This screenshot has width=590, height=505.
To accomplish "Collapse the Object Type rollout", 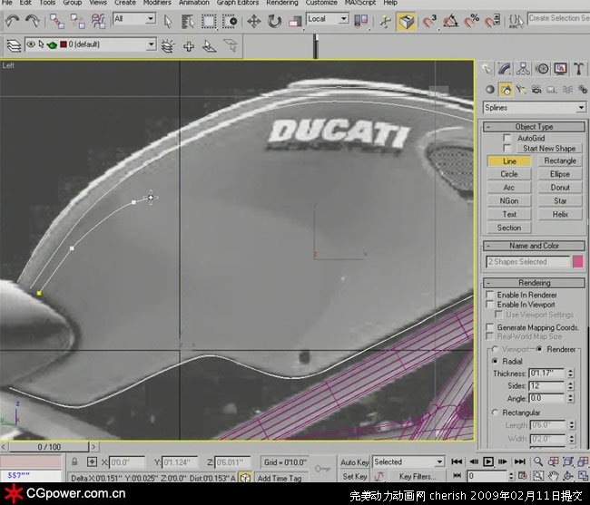I will point(534,127).
